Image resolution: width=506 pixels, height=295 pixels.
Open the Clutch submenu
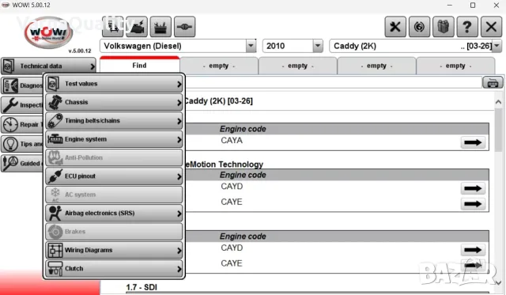114,269
